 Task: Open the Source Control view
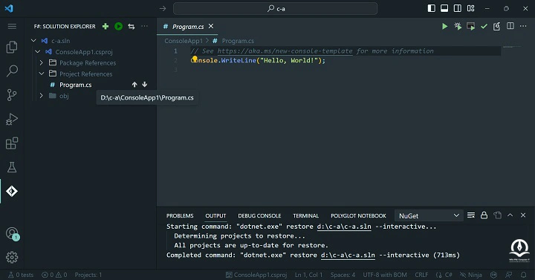pos(12,95)
